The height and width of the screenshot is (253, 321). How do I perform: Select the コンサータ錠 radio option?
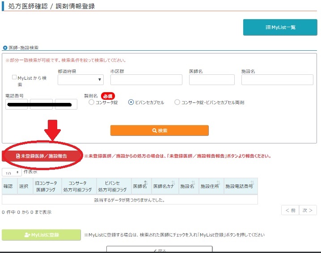[92, 102]
